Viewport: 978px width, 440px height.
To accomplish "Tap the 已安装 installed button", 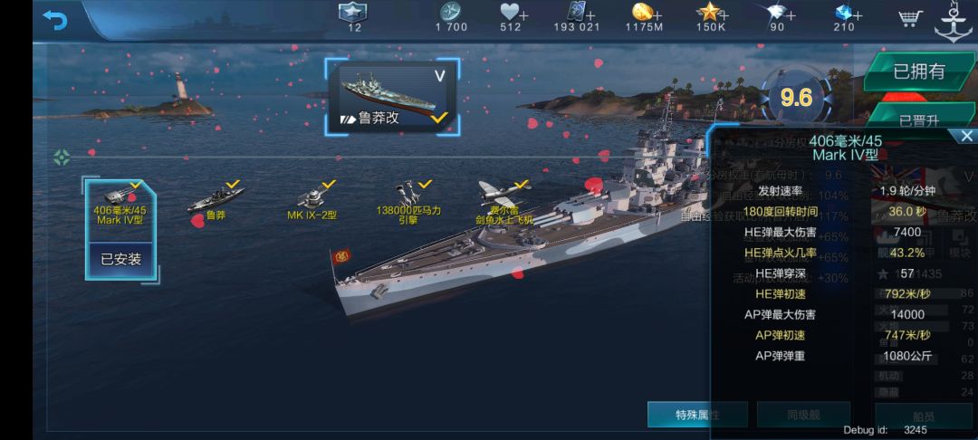I will tap(121, 260).
